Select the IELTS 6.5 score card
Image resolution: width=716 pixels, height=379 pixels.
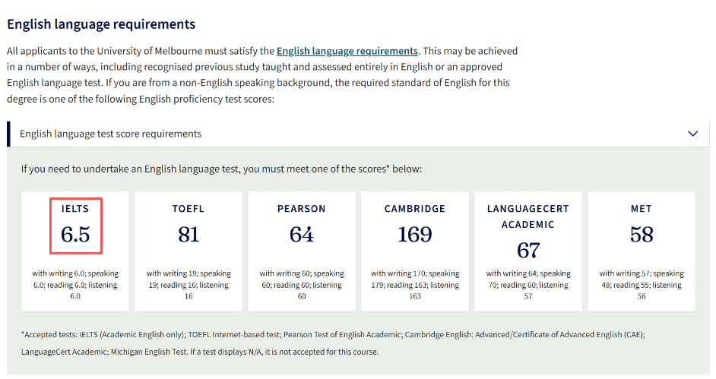pos(75,251)
